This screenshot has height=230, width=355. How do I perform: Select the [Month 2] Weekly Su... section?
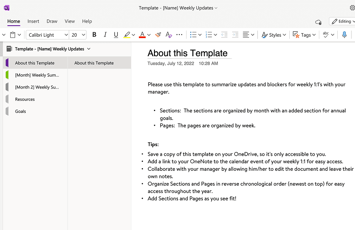[35, 87]
